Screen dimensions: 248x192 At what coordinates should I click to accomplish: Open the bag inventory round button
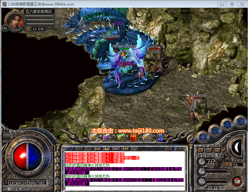[x=215, y=131]
